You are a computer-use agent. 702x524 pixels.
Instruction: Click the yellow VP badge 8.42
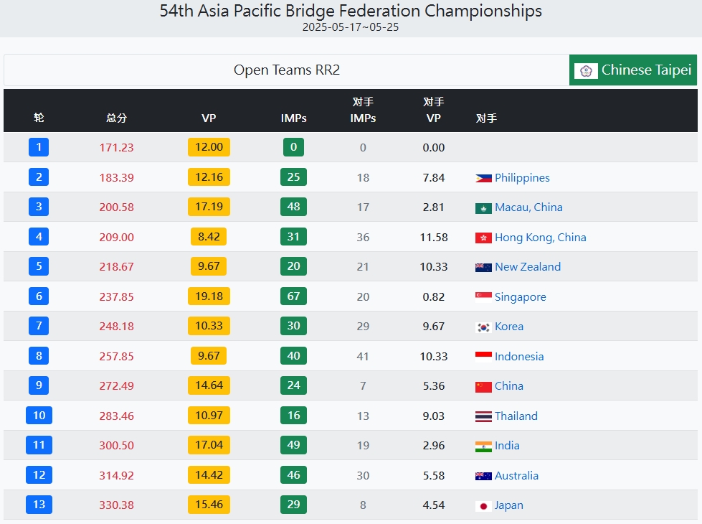(x=209, y=237)
